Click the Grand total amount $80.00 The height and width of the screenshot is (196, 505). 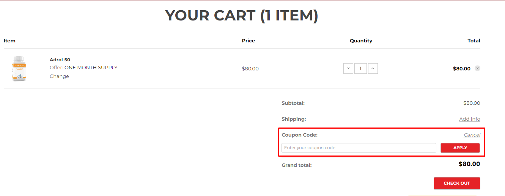click(x=469, y=164)
